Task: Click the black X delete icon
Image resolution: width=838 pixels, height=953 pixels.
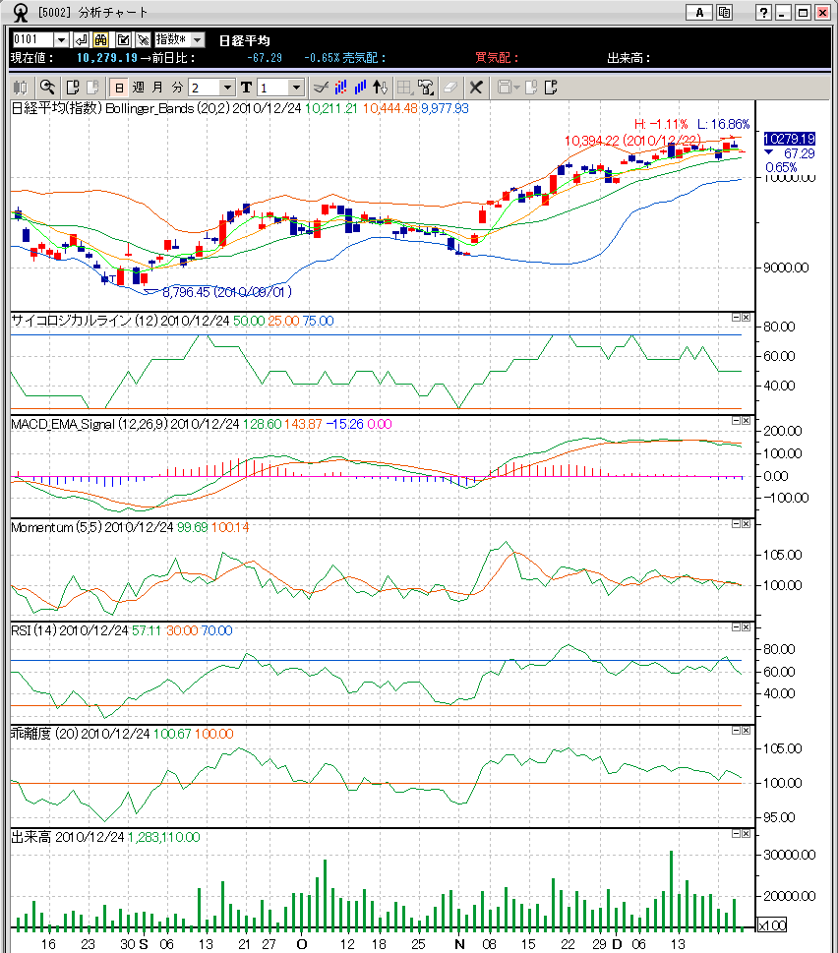Action: [x=476, y=87]
